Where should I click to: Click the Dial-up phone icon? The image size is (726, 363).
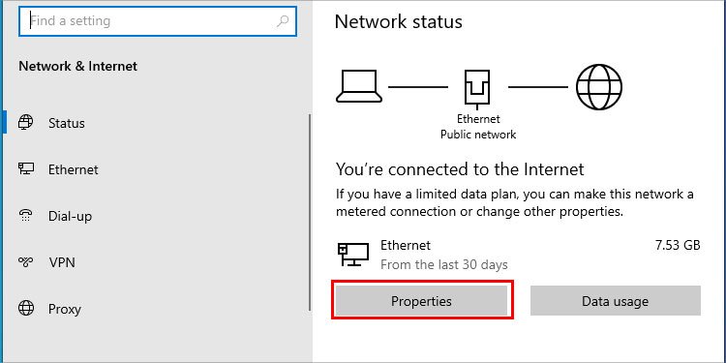26,216
